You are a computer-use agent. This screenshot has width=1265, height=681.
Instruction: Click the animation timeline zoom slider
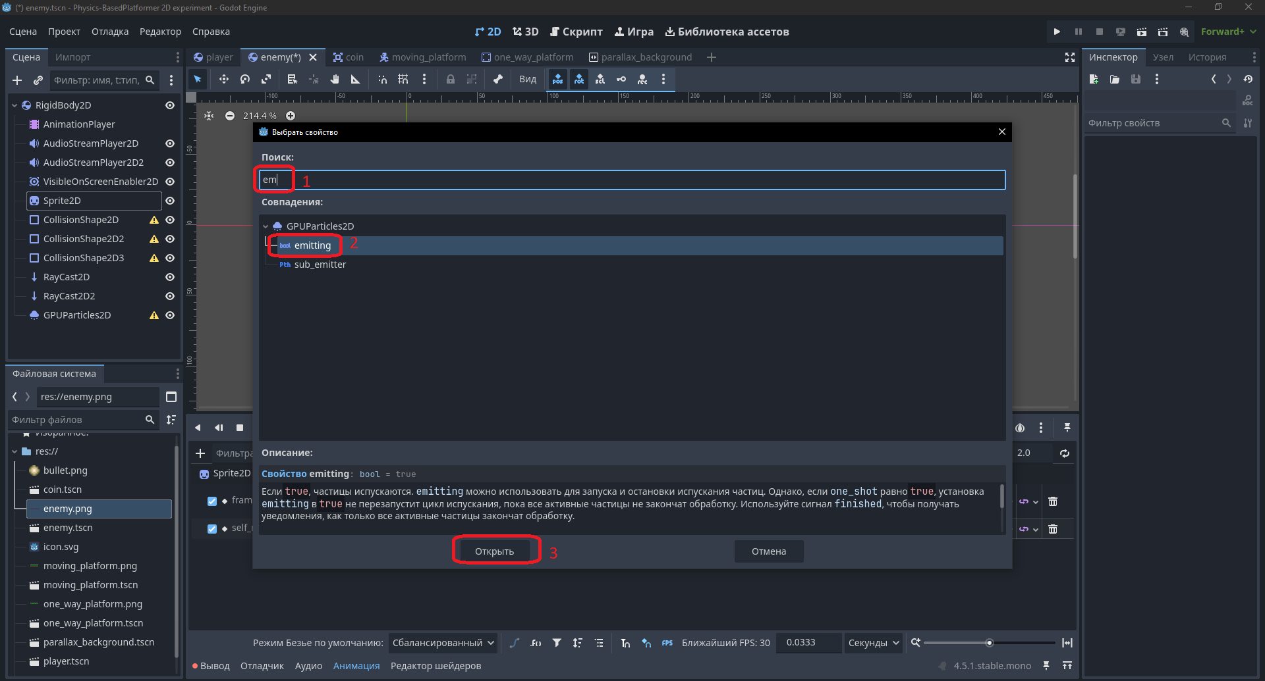(x=989, y=643)
